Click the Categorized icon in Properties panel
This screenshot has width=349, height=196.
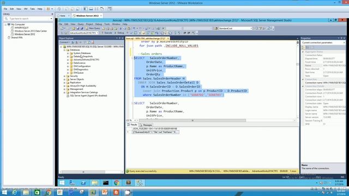click(303, 47)
